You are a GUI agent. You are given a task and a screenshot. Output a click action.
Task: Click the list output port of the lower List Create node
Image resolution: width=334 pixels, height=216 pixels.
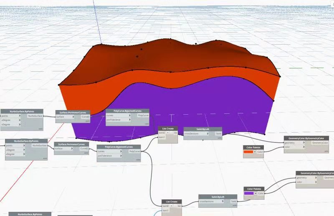click(x=179, y=206)
